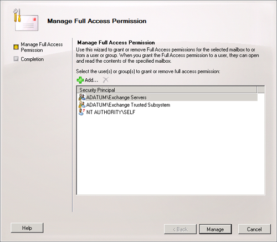
Task: Click the green plus Add icon
Action: click(80, 80)
